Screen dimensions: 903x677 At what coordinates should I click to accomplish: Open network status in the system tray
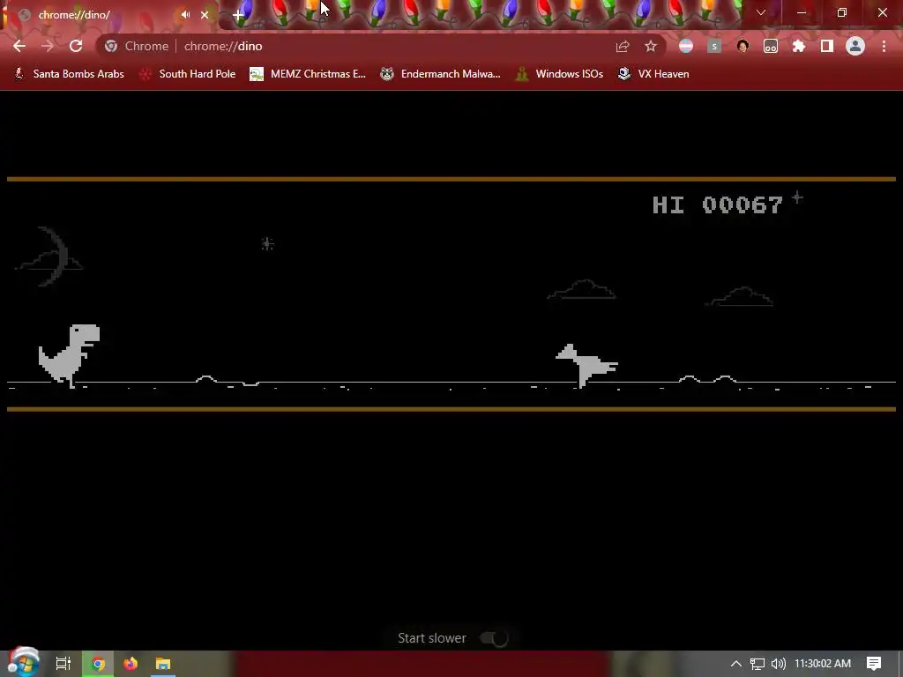click(757, 664)
